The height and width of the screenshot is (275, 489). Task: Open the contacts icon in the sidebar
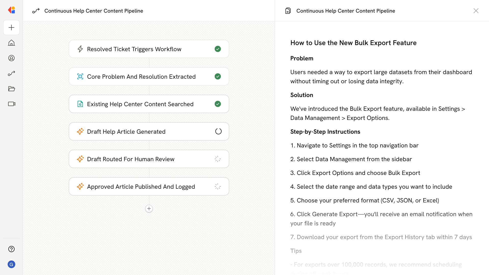point(11,58)
